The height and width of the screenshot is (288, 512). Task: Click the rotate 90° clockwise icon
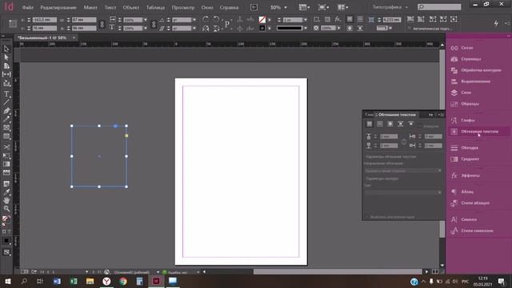pyautogui.click(x=206, y=19)
